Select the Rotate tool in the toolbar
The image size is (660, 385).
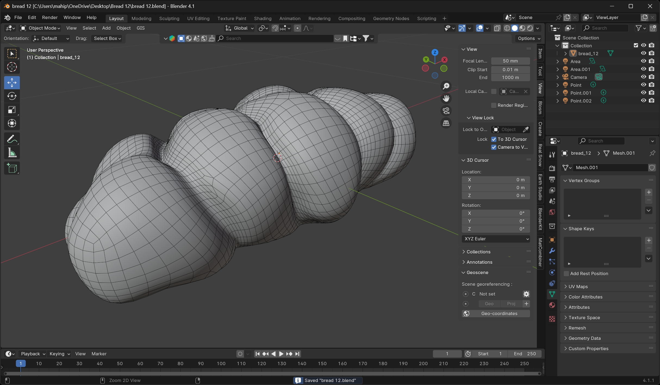(x=12, y=96)
